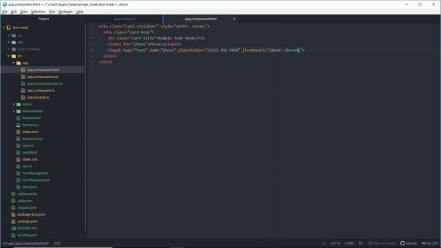Click the Project panel header tab

43,19
